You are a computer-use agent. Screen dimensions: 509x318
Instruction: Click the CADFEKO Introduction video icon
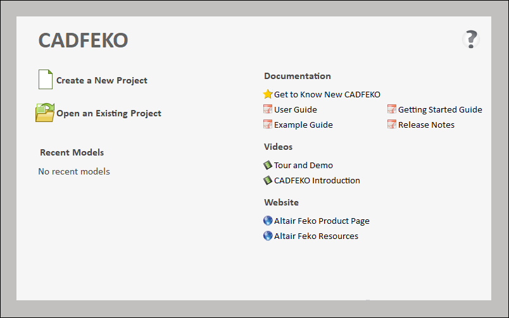click(268, 180)
